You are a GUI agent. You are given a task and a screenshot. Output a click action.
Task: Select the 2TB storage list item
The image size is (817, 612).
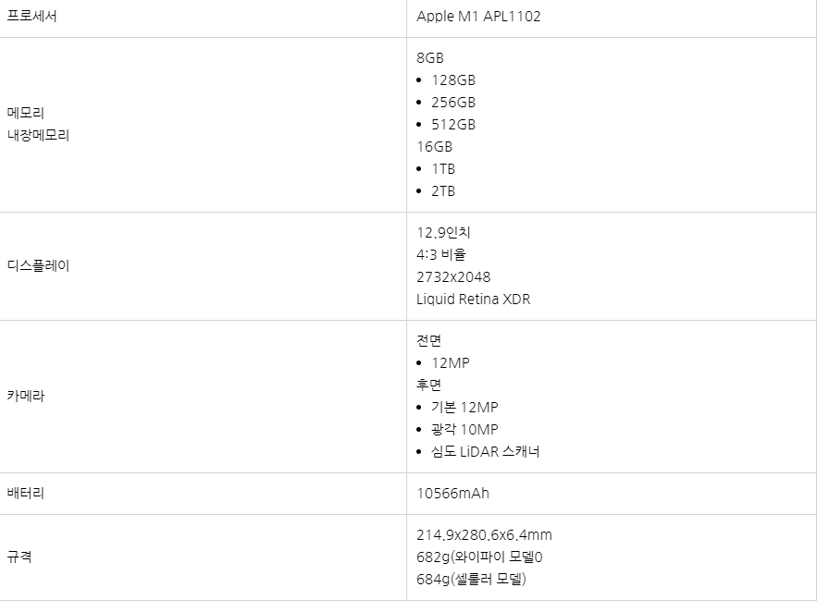point(443,191)
